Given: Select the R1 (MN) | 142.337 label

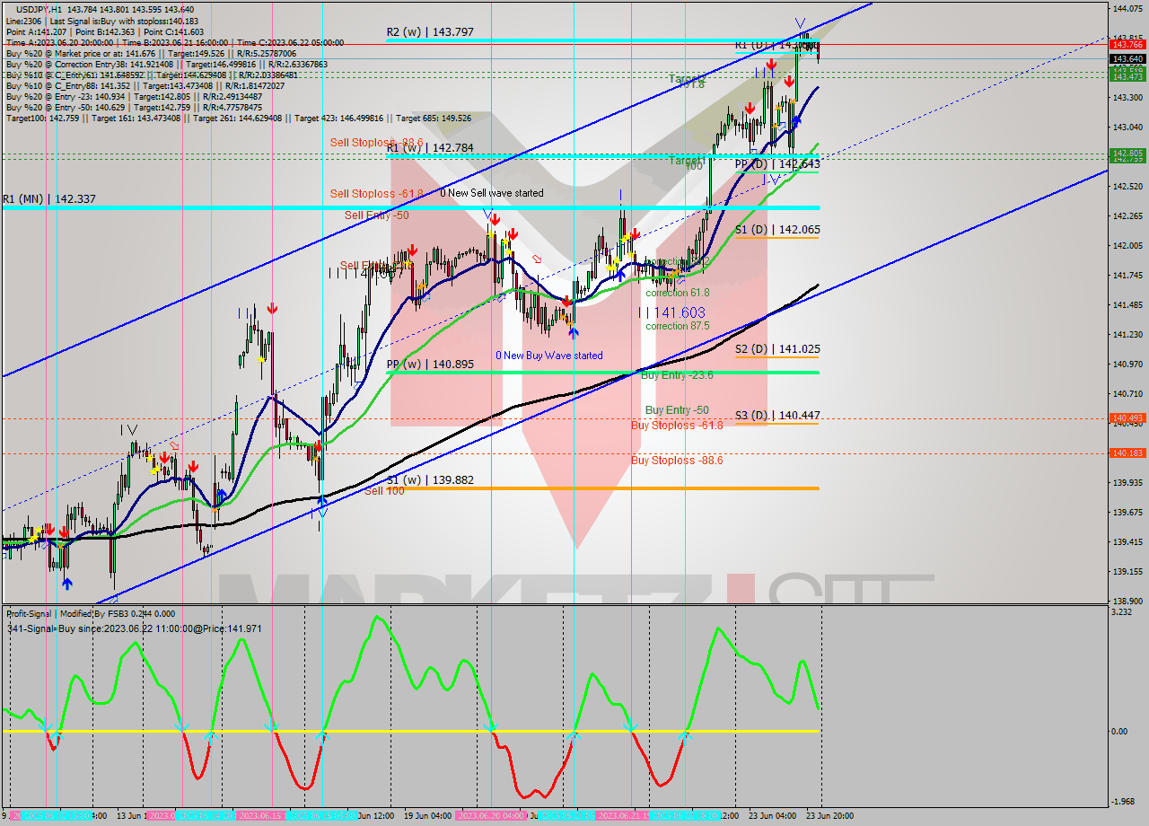Looking at the screenshot, I should (48, 199).
